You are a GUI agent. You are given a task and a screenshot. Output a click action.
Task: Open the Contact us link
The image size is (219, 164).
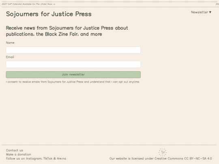(x=14, y=150)
